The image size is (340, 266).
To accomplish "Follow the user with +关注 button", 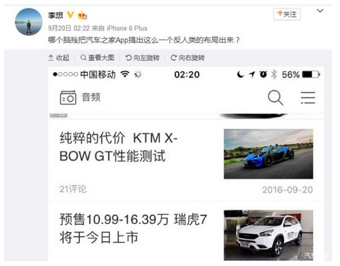I will pyautogui.click(x=287, y=14).
